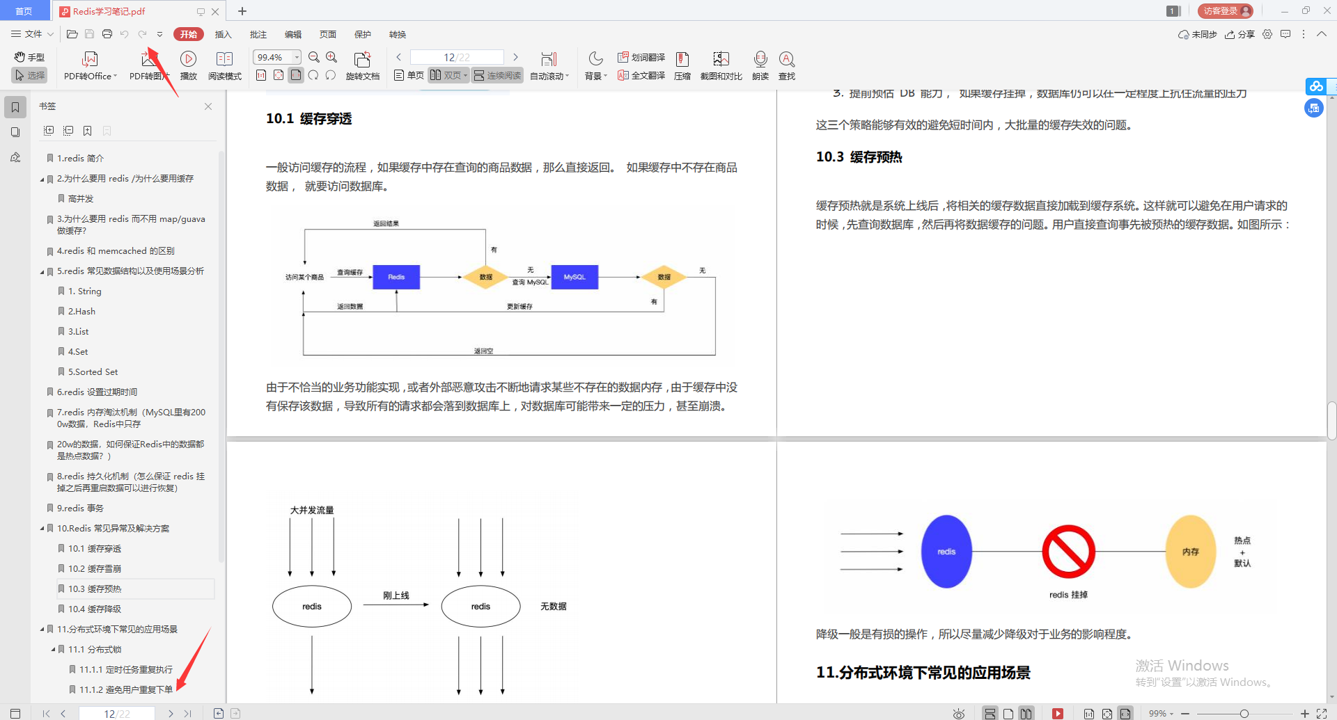Open the status bar 99% zoom dropdown

(x=1161, y=714)
